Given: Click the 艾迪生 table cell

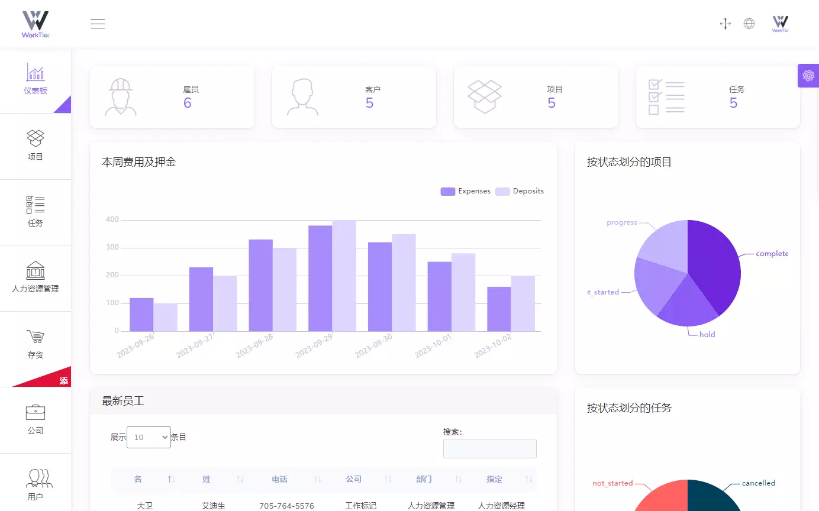Looking at the screenshot, I should (214, 506).
